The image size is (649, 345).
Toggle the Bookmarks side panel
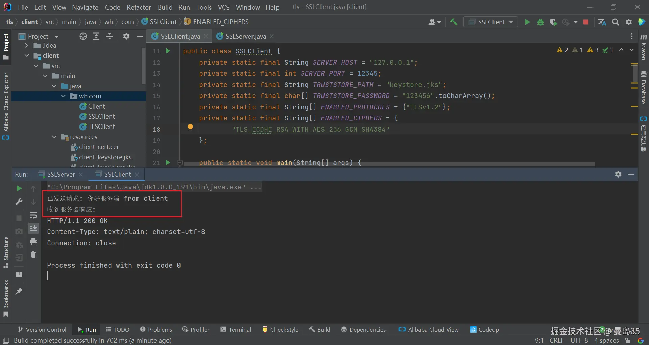(6, 298)
